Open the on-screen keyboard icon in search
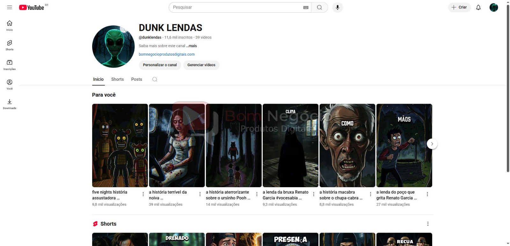510x246 pixels. [306, 7]
